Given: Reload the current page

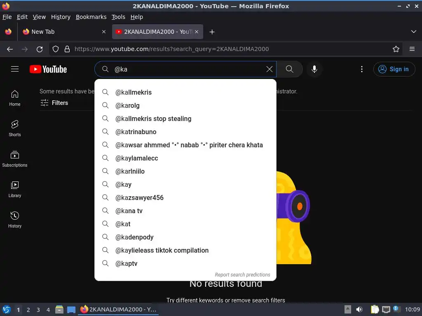Looking at the screenshot, I should point(40,49).
